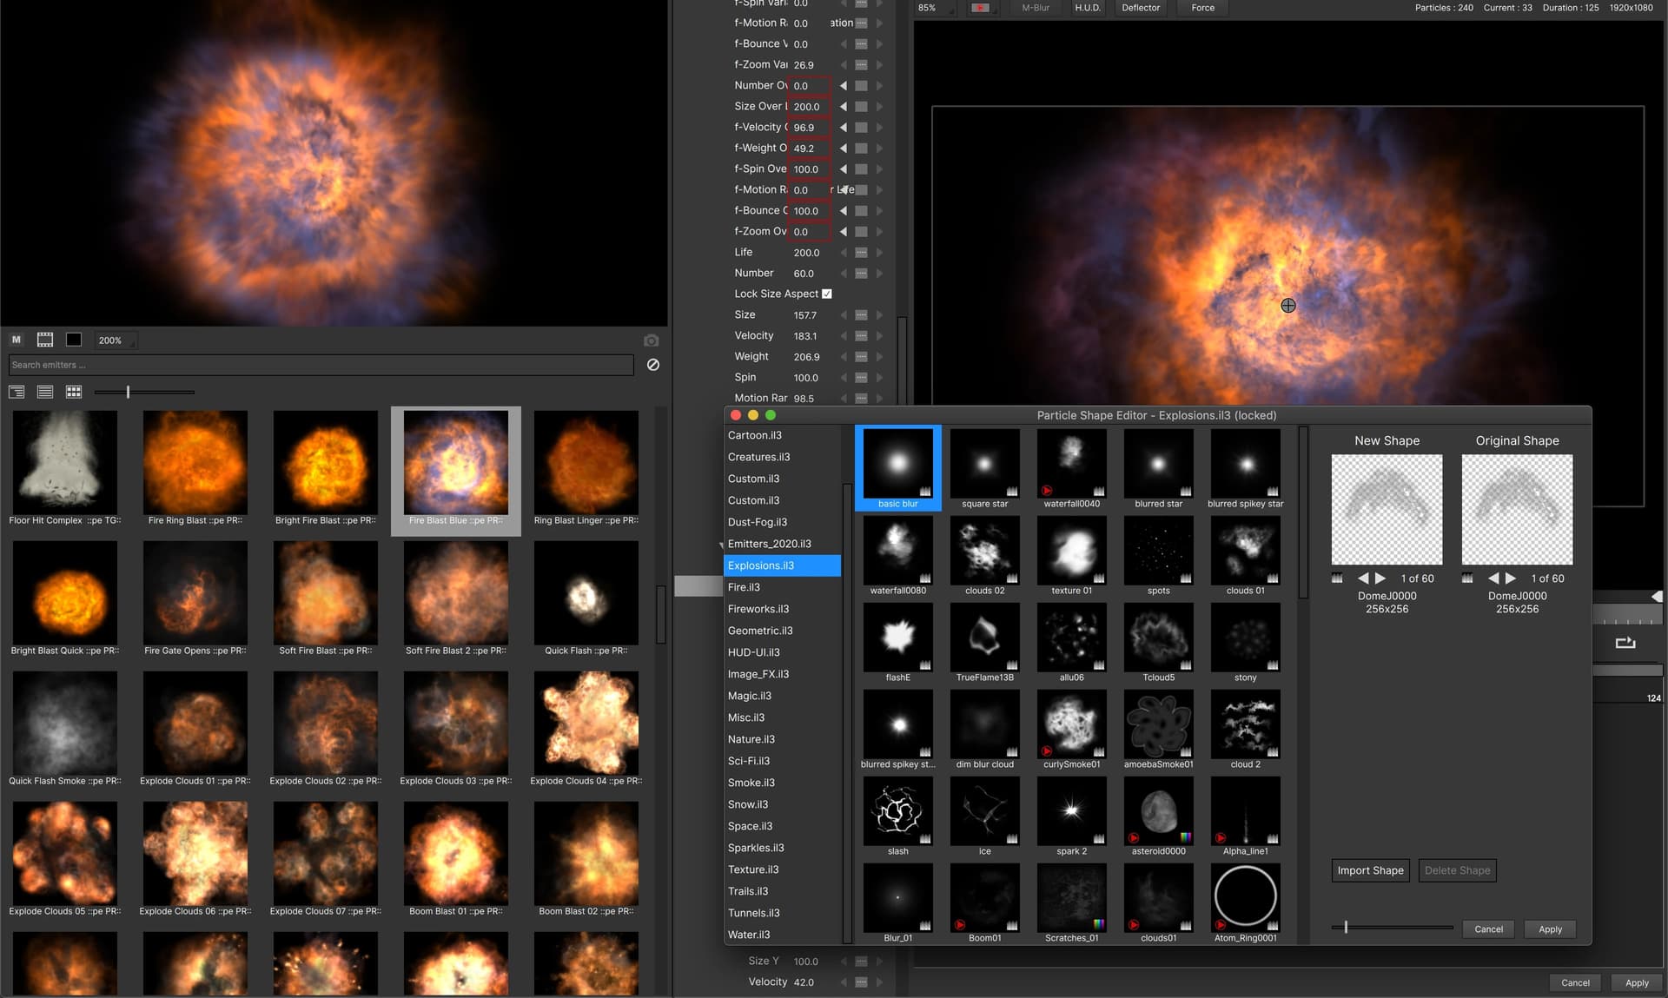Toggle the H.U.D. display button
The image size is (1668, 998).
tap(1087, 8)
